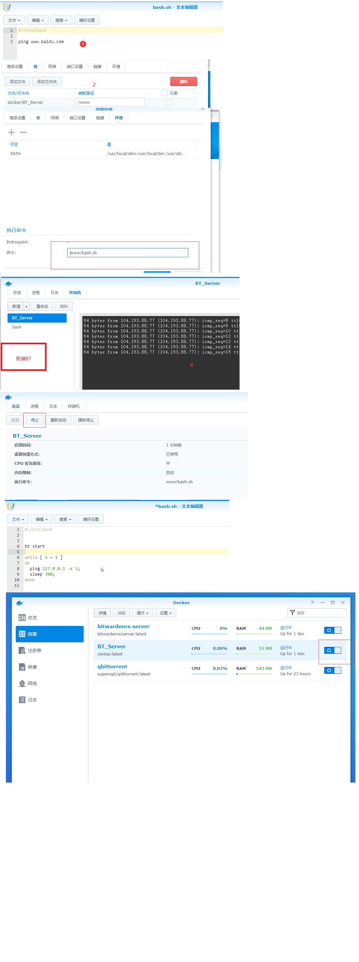Viewport: 359px width, 962px height.
Task: Click the RAM usage bar for qbittorrent
Action: (x=254, y=674)
